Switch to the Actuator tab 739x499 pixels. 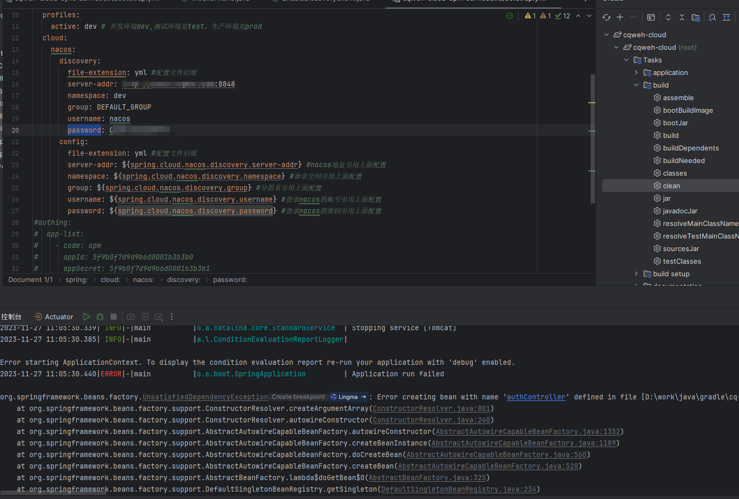point(53,317)
